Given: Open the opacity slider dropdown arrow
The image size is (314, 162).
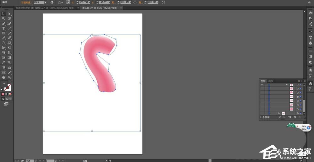Looking at the screenshot, I should pos(45,2).
